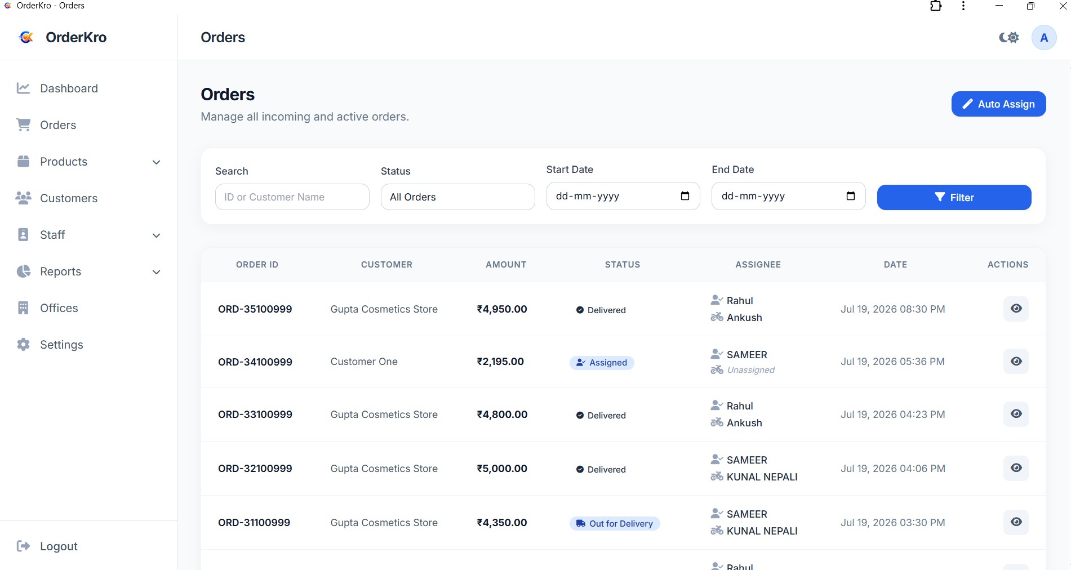1071x570 pixels.
Task: Click the staff icon beside SAMEER in ORD-34100999
Action: click(x=717, y=354)
